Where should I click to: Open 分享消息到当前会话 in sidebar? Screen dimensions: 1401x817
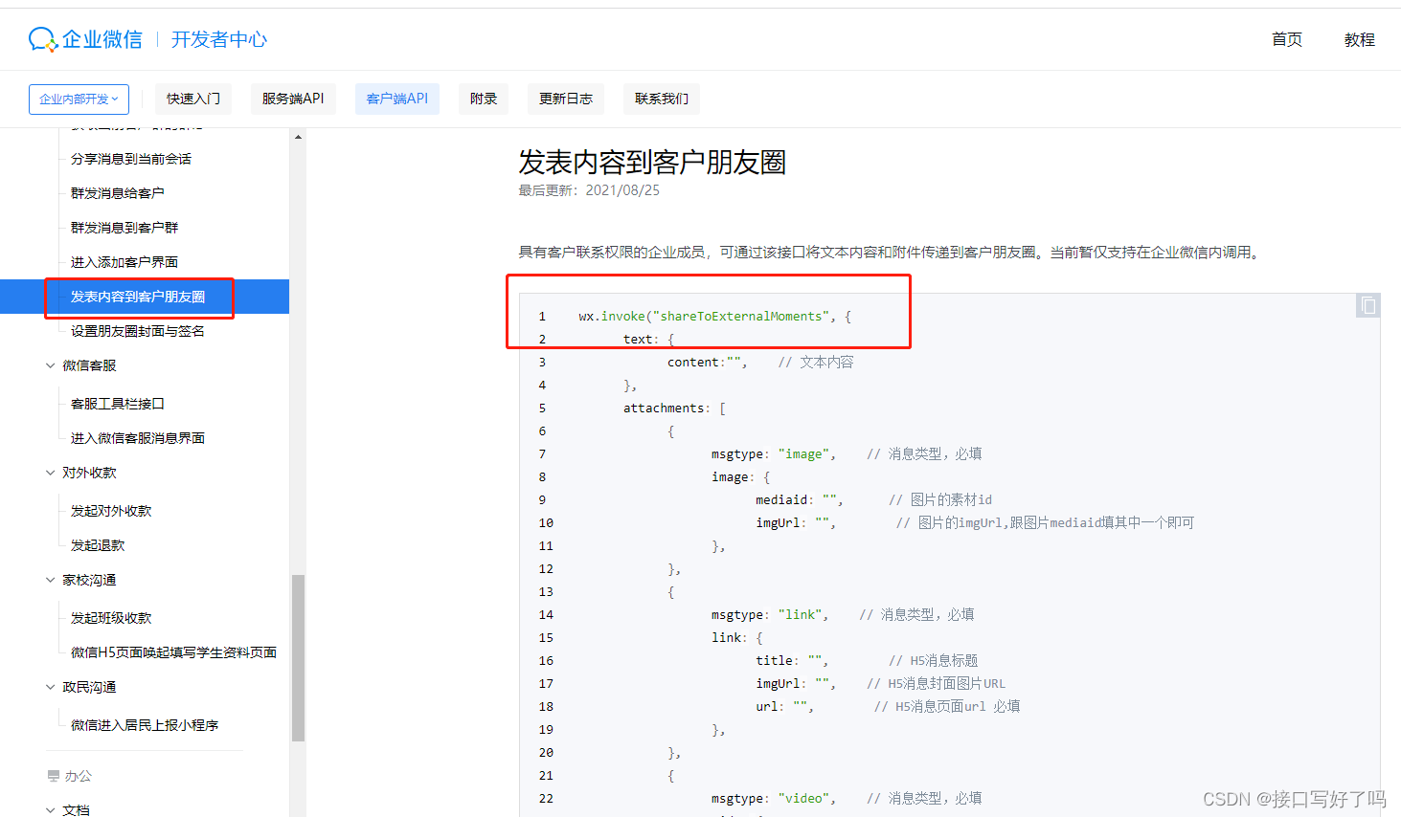click(x=131, y=159)
